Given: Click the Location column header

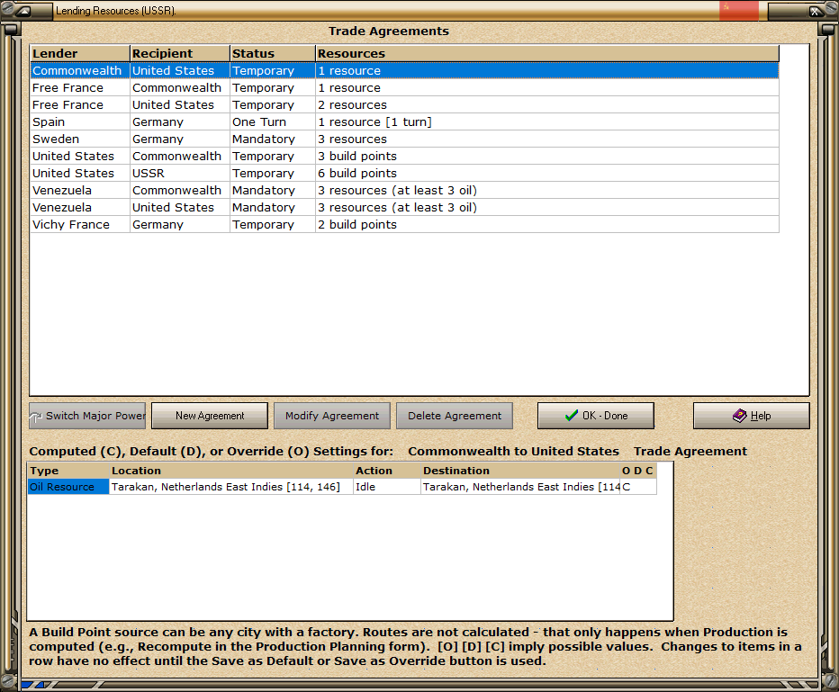Looking at the screenshot, I should pos(231,471).
